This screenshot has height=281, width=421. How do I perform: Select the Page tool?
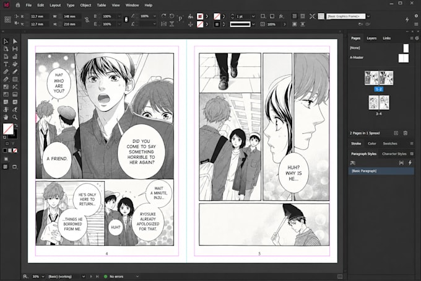6,48
